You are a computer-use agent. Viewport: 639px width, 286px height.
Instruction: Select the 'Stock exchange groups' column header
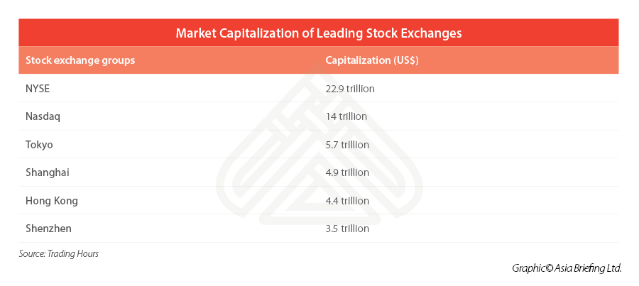pos(80,60)
